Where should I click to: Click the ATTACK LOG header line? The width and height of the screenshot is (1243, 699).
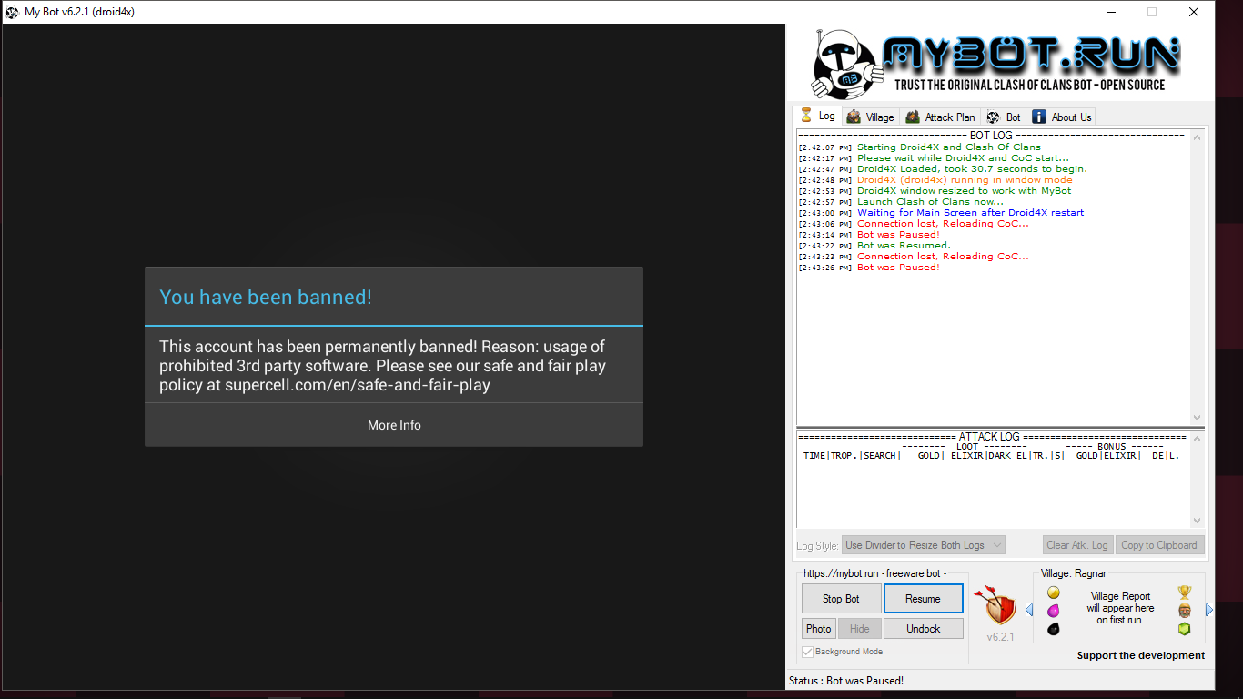(x=992, y=437)
